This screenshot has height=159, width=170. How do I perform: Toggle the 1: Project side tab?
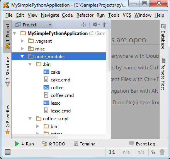point(8,36)
